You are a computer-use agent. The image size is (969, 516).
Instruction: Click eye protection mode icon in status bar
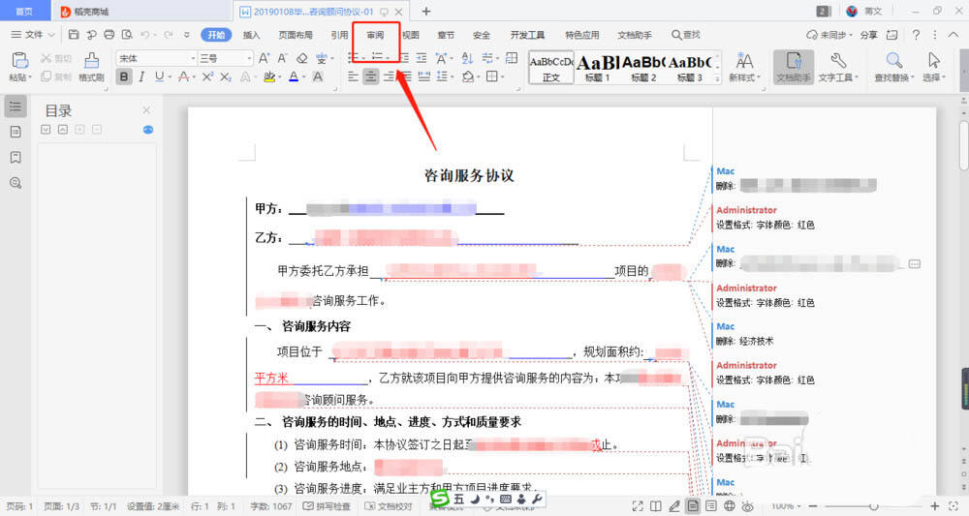click(747, 506)
